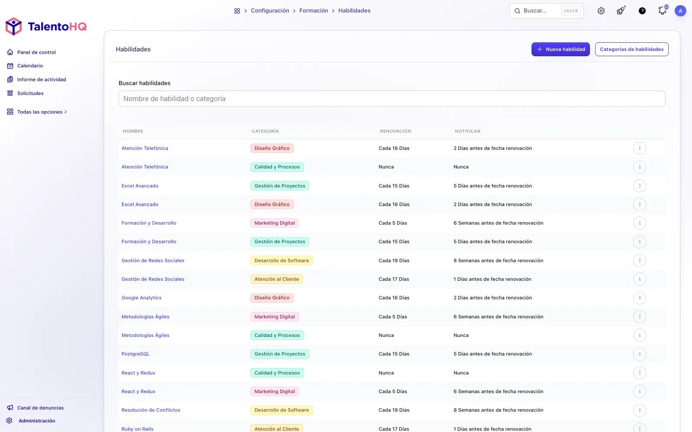The image size is (692, 432).
Task: Open row menu for Google Analytics
Action: (x=640, y=298)
